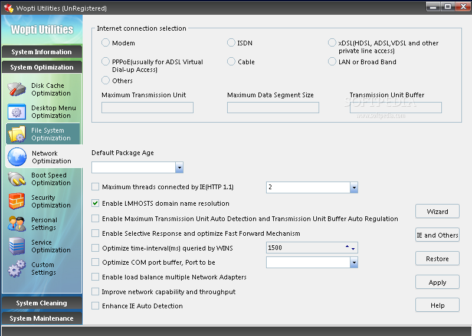Click the Boot Speed Optimization plug icon
472x336 pixels.
(17, 179)
